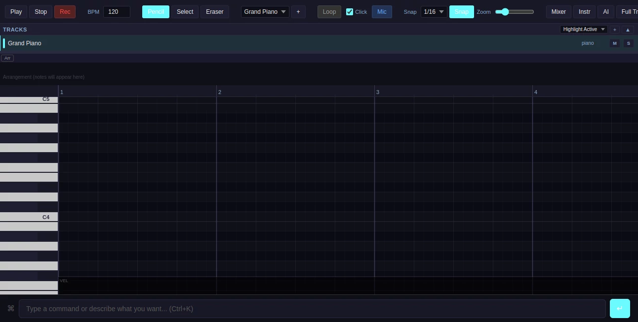Open the AI panel
The height and width of the screenshot is (322, 638).
[x=606, y=12]
